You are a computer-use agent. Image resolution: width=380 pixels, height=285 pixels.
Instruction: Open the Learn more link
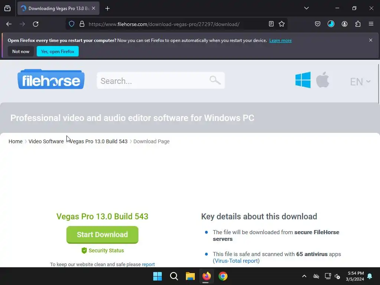[x=281, y=40]
